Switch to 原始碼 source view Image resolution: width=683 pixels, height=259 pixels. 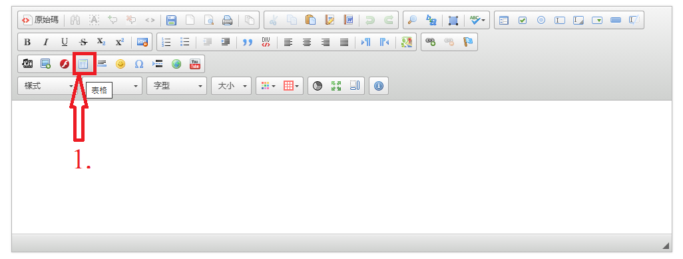(41, 20)
